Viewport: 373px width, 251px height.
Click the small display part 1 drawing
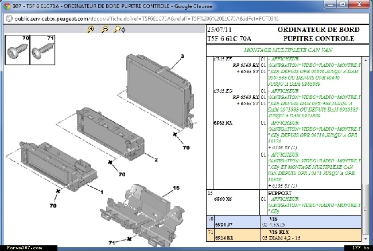click(x=59, y=166)
